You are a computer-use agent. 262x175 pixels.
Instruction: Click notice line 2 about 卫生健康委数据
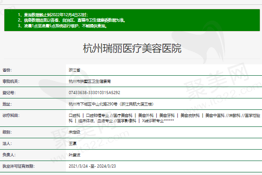point(72,20)
